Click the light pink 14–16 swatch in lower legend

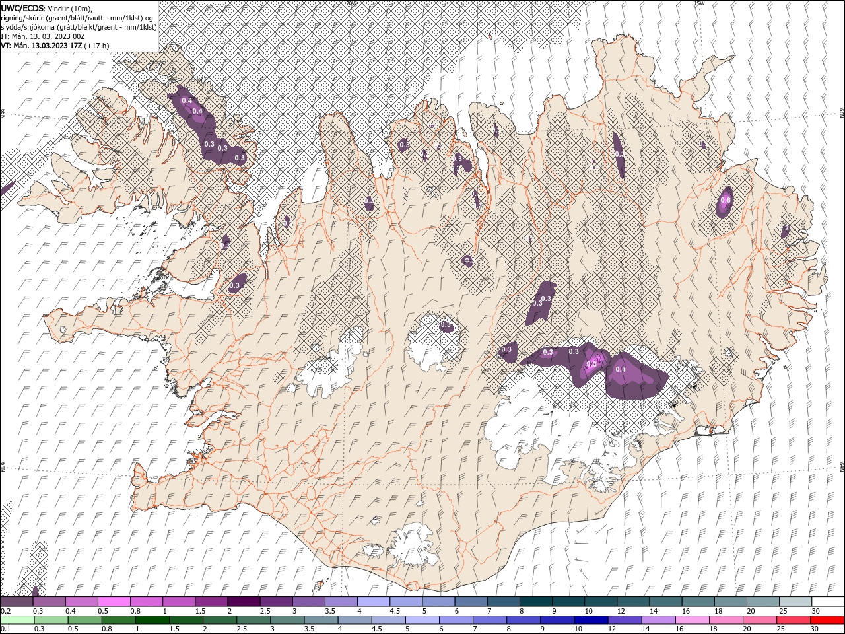click(658, 620)
